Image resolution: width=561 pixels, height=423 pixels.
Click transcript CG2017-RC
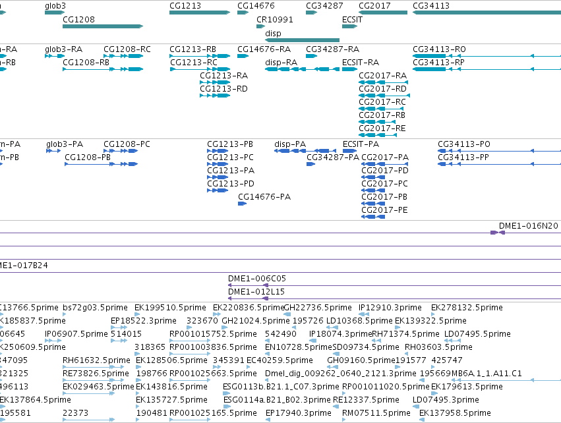pos(382,102)
